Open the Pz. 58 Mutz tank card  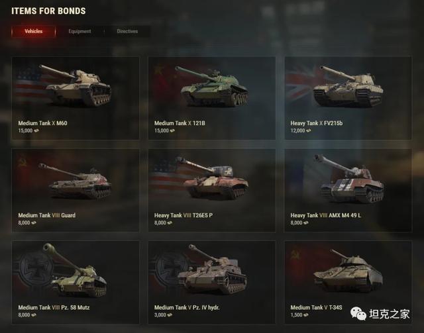pos(76,282)
